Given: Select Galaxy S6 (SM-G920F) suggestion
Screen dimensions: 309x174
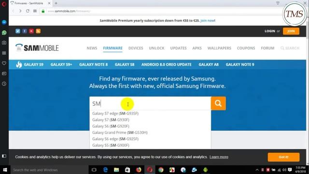Looking at the screenshot, I should tap(150, 126).
